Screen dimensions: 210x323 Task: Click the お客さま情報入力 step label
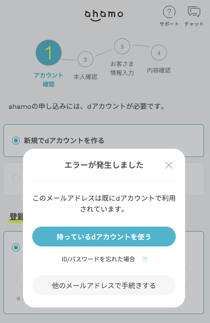point(122,68)
